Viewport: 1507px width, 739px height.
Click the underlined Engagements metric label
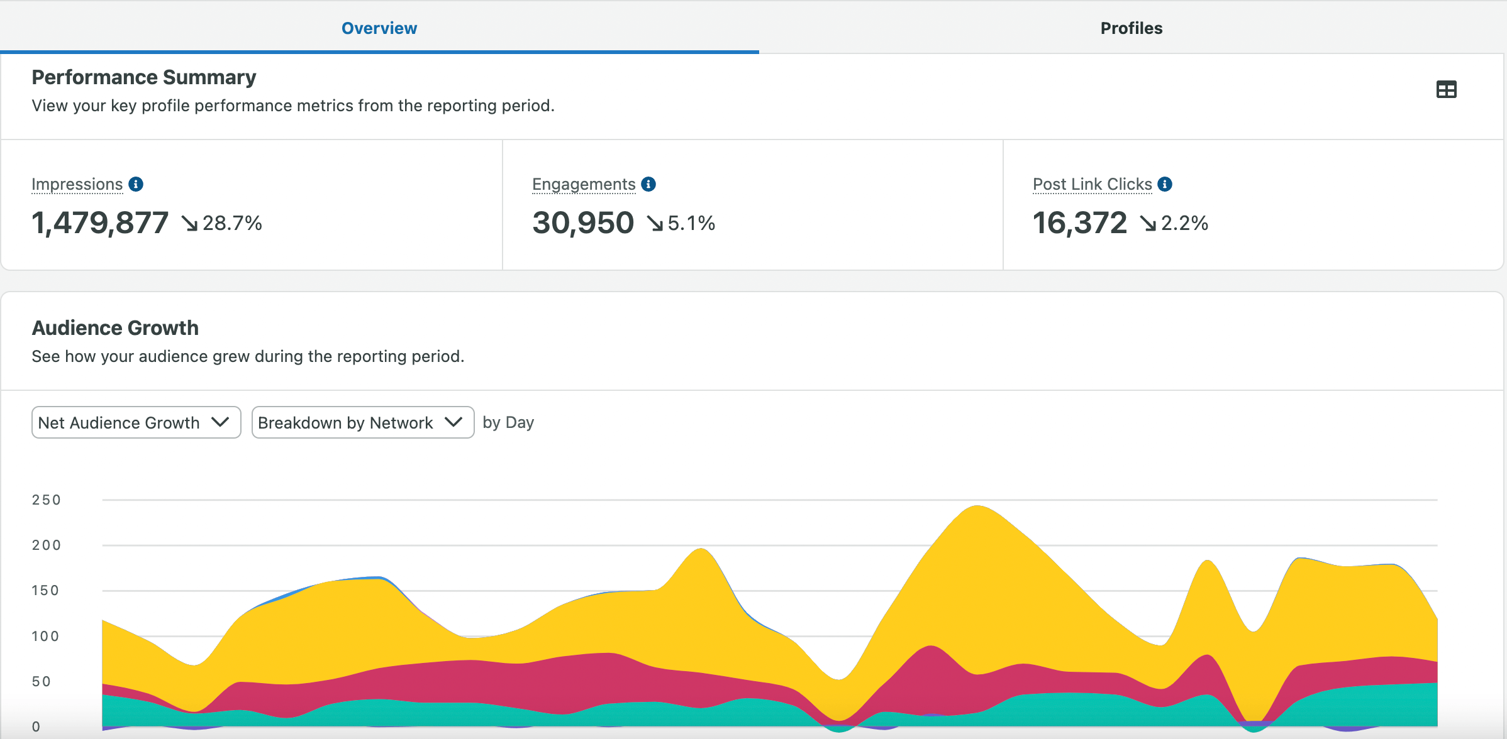click(584, 184)
